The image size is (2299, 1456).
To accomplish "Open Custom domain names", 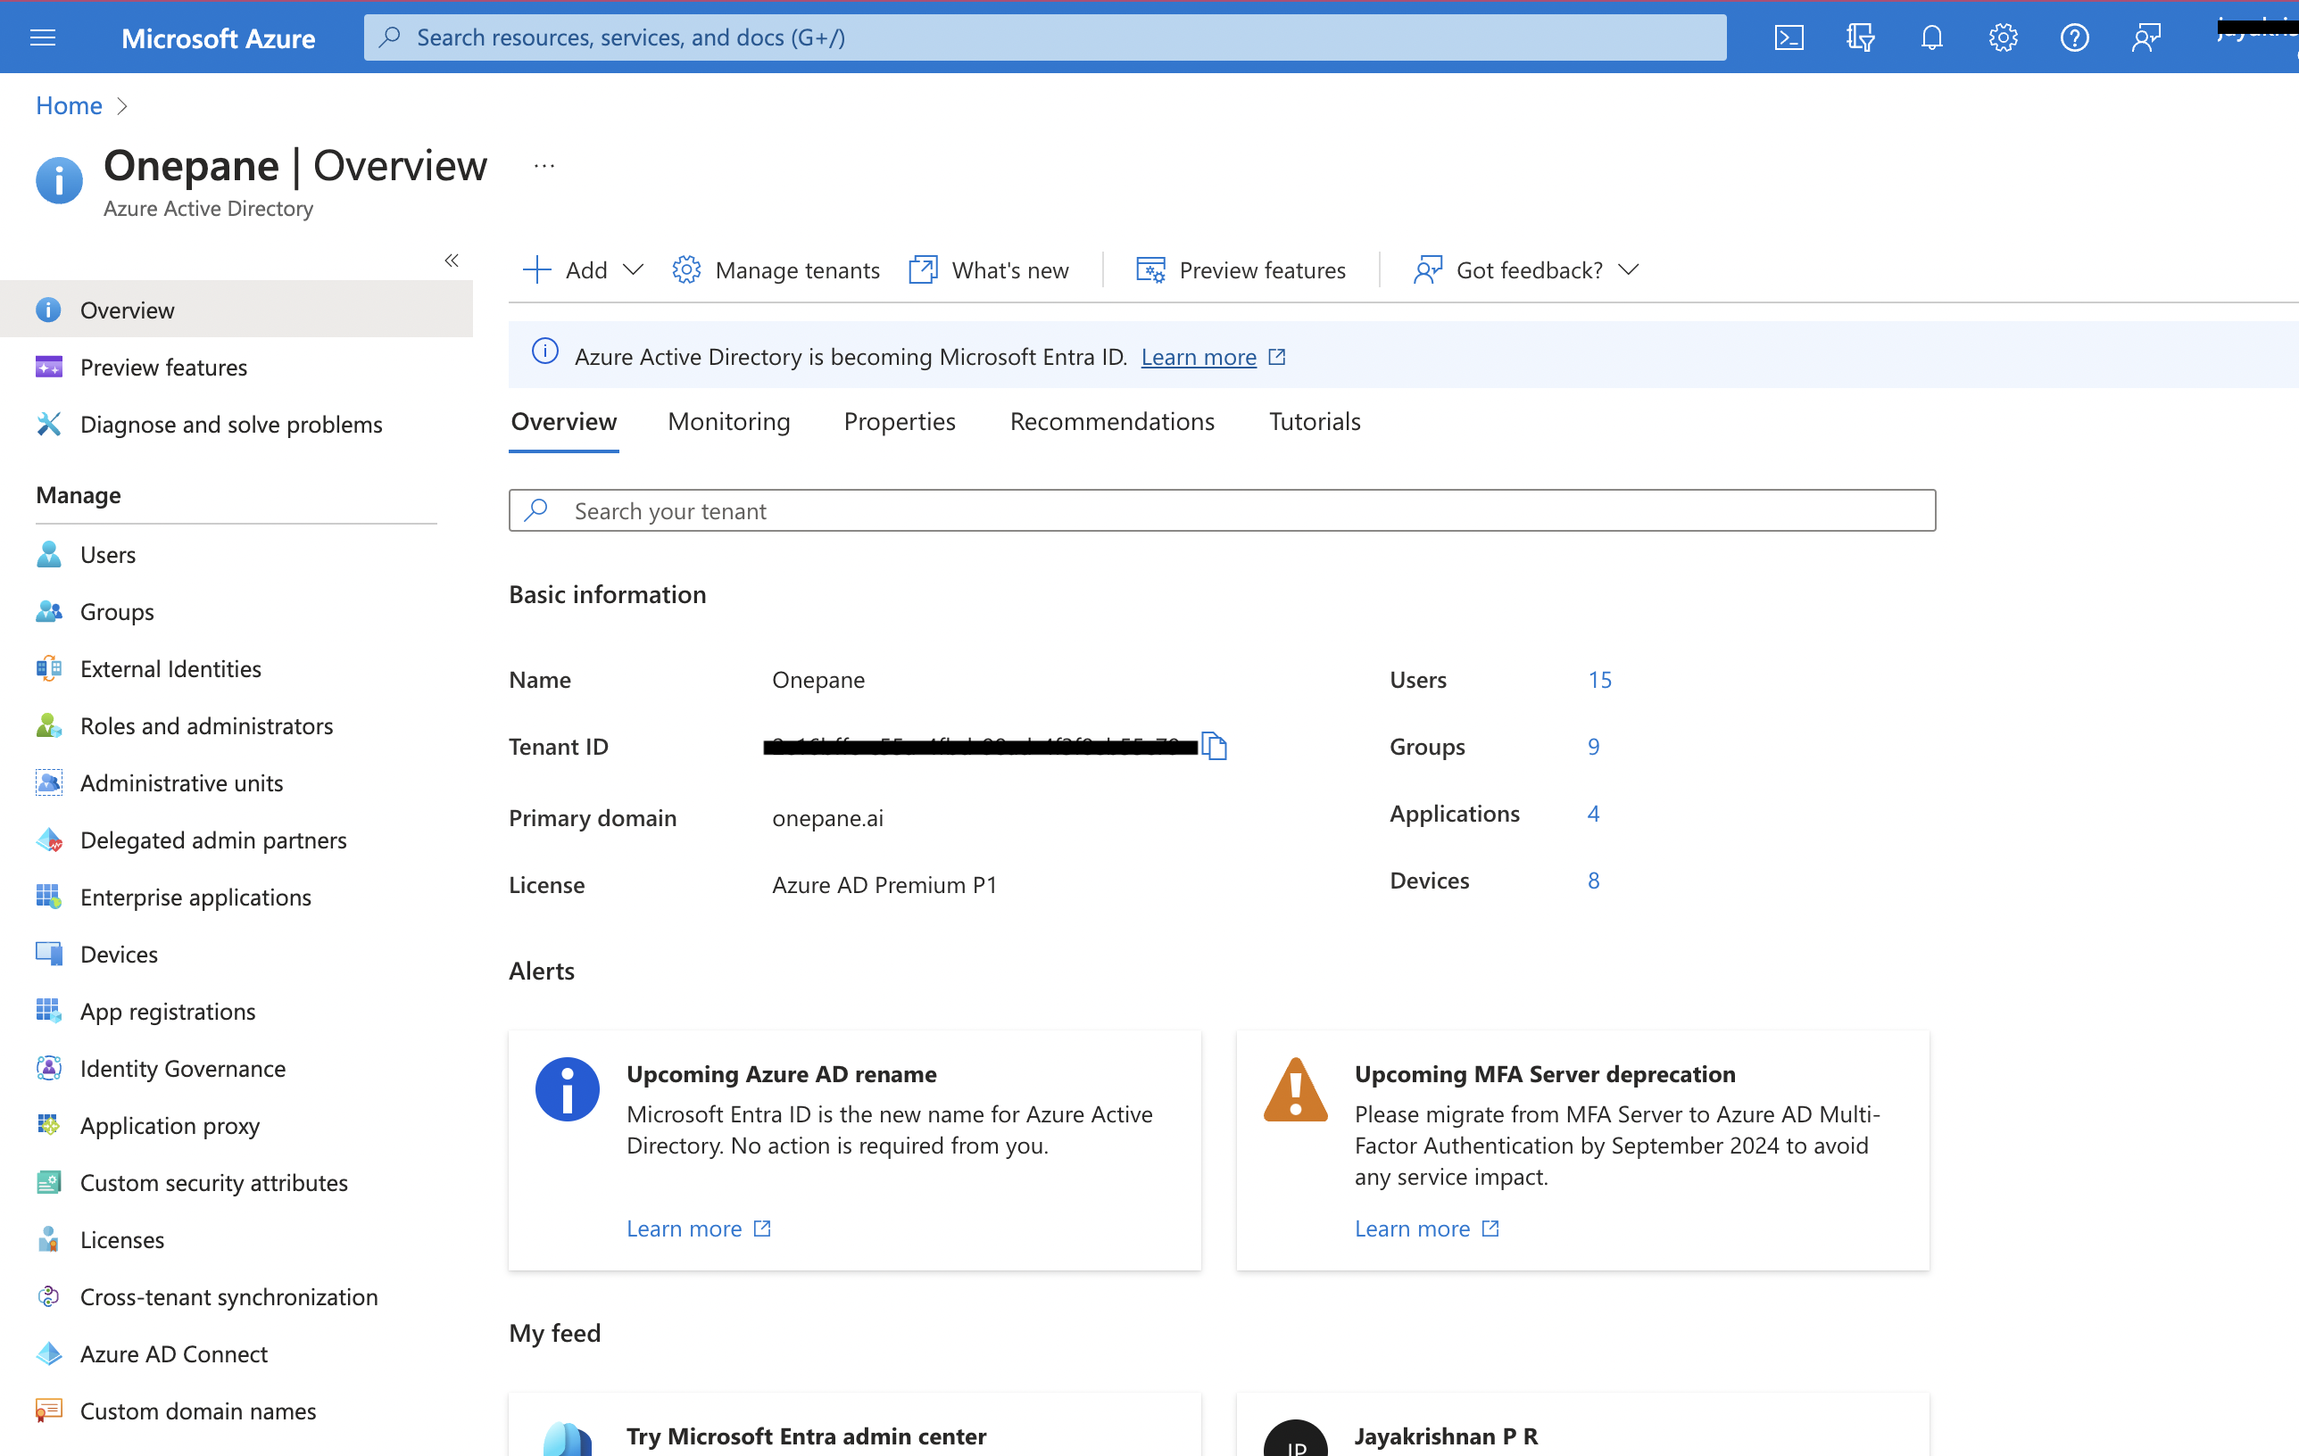I will [x=236, y=1411].
